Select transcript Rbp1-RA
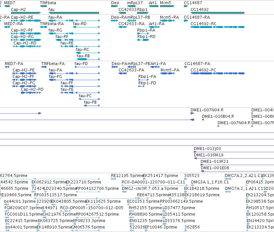This screenshot has width=274, height=232. [146, 30]
